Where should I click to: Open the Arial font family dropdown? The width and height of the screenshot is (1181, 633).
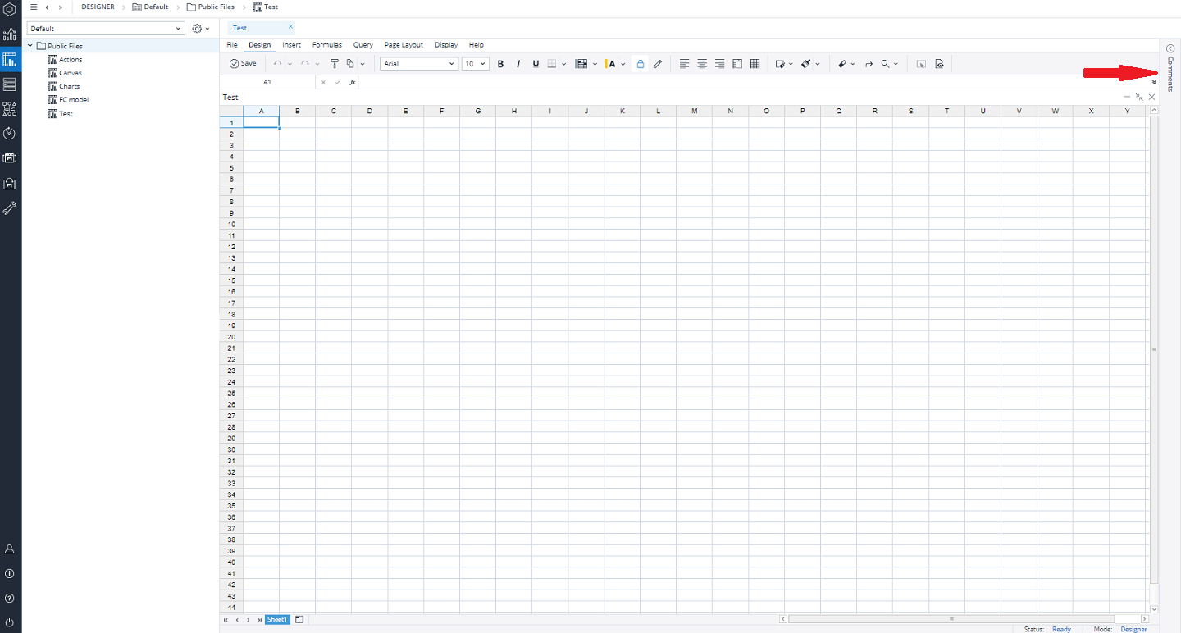(x=418, y=64)
